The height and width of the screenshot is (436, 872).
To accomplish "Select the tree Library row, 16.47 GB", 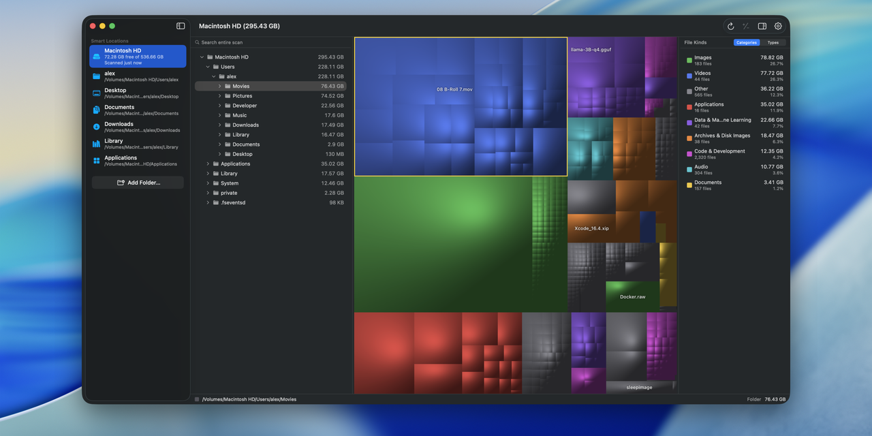I will 270,135.
